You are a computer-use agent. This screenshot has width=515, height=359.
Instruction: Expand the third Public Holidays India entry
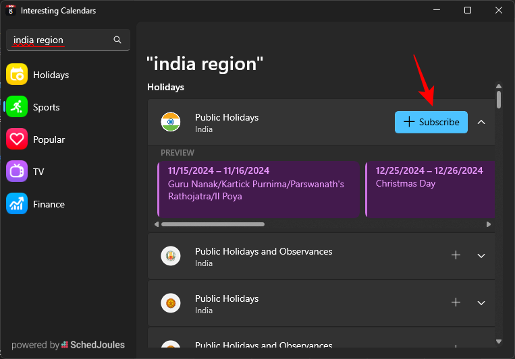point(481,303)
